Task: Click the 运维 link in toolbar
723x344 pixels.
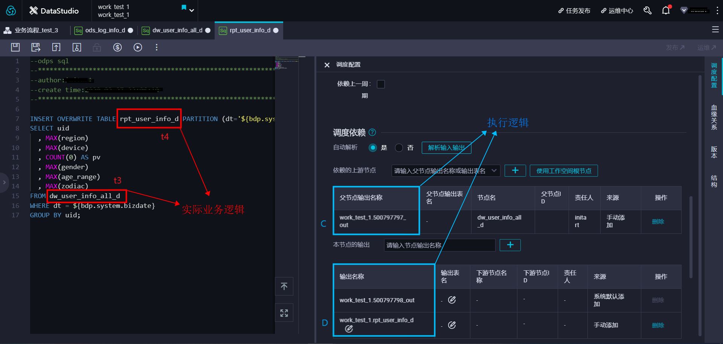Action: pyautogui.click(x=706, y=47)
